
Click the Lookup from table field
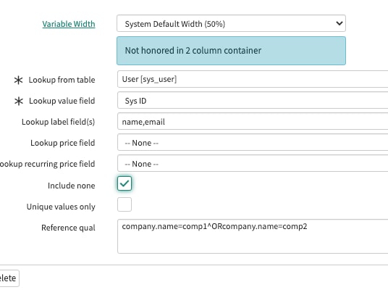[x=253, y=79]
